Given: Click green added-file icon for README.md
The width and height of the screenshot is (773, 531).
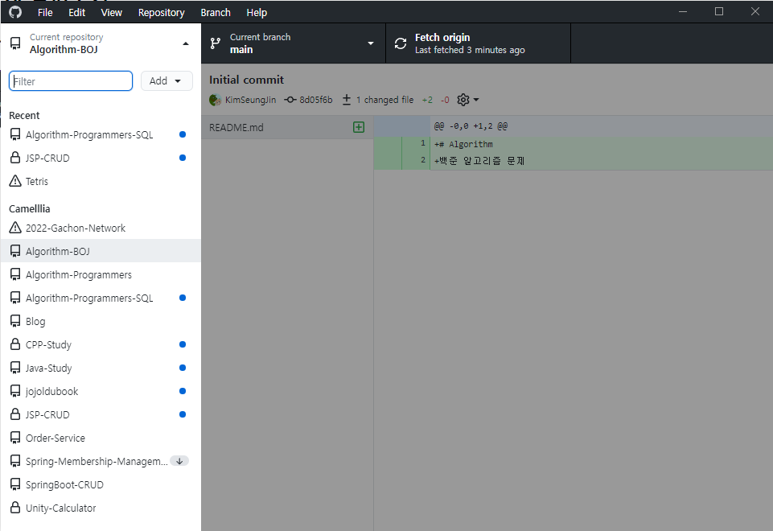Looking at the screenshot, I should click(x=359, y=127).
